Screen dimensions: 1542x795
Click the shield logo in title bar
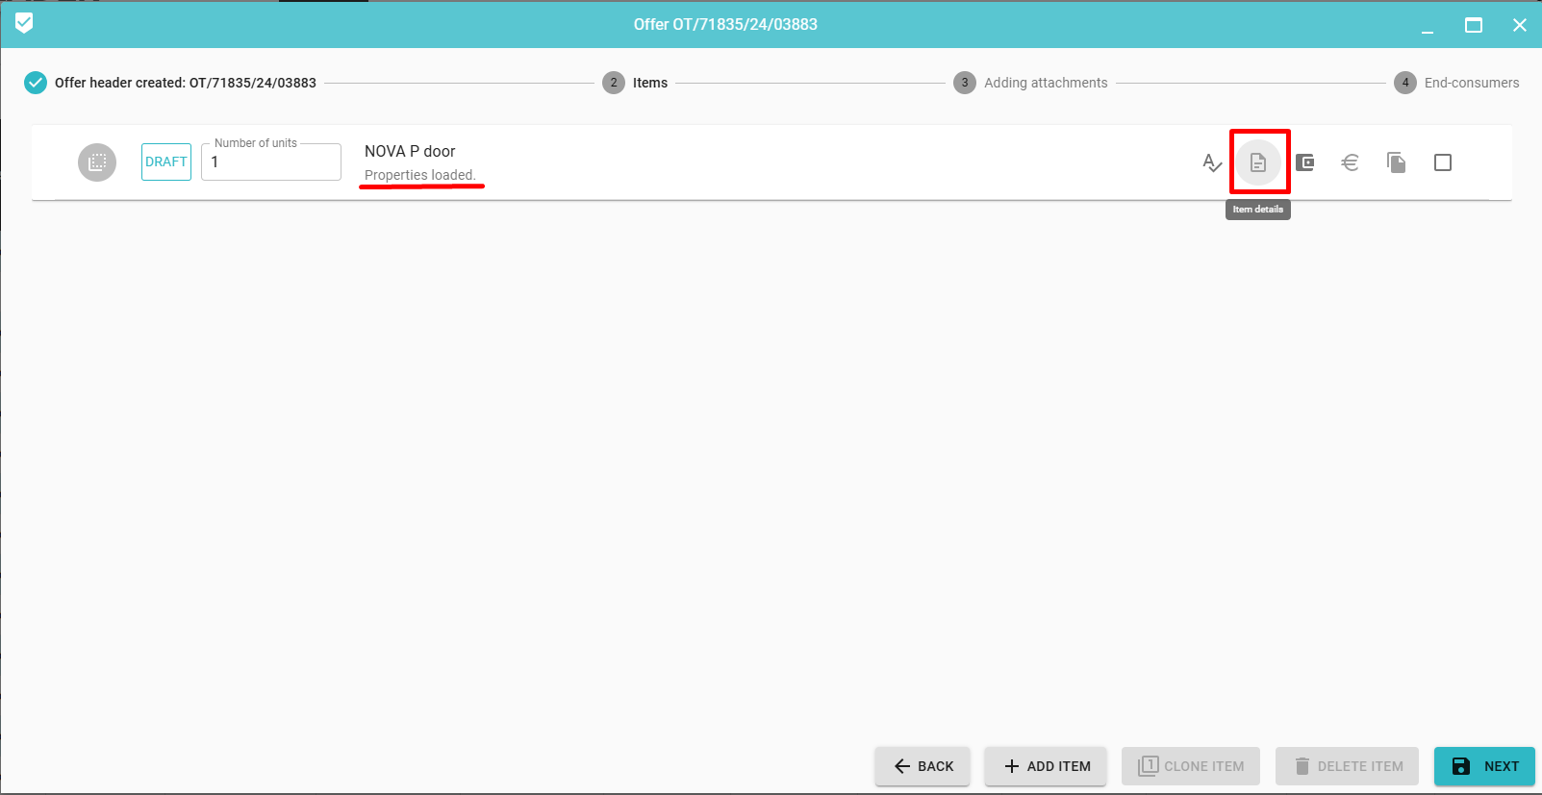[x=24, y=23]
